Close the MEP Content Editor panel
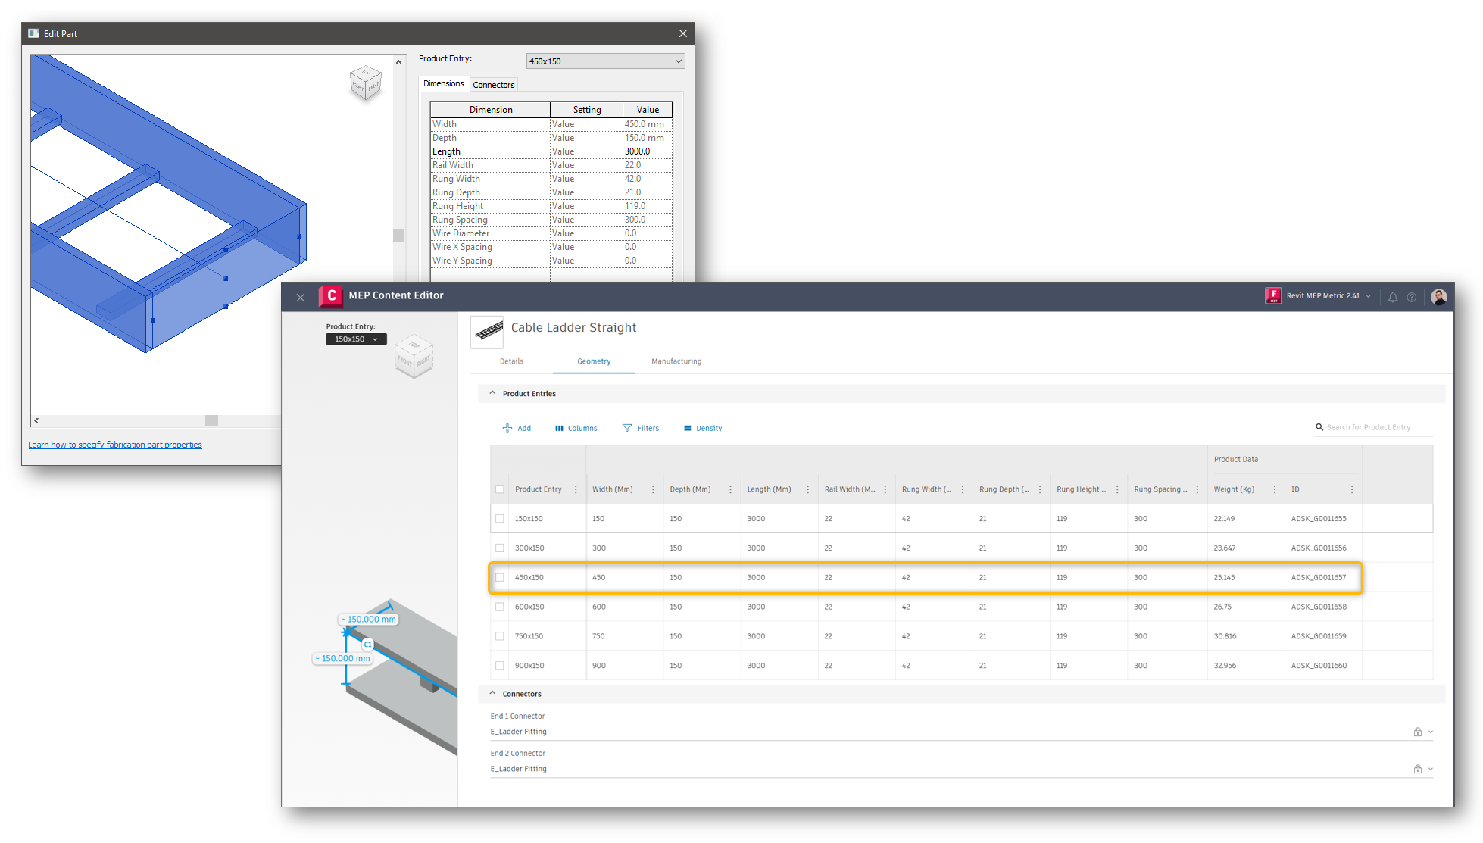 301,298
